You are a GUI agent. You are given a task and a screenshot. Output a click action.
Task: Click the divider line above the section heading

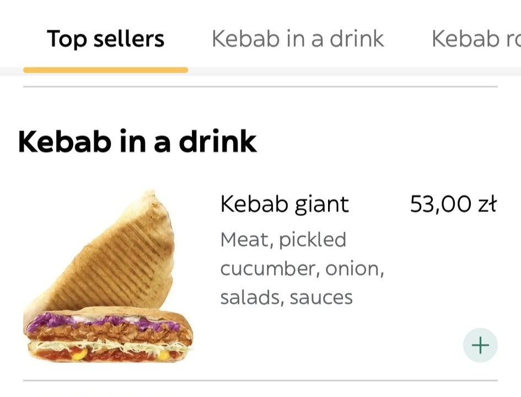tap(260, 86)
